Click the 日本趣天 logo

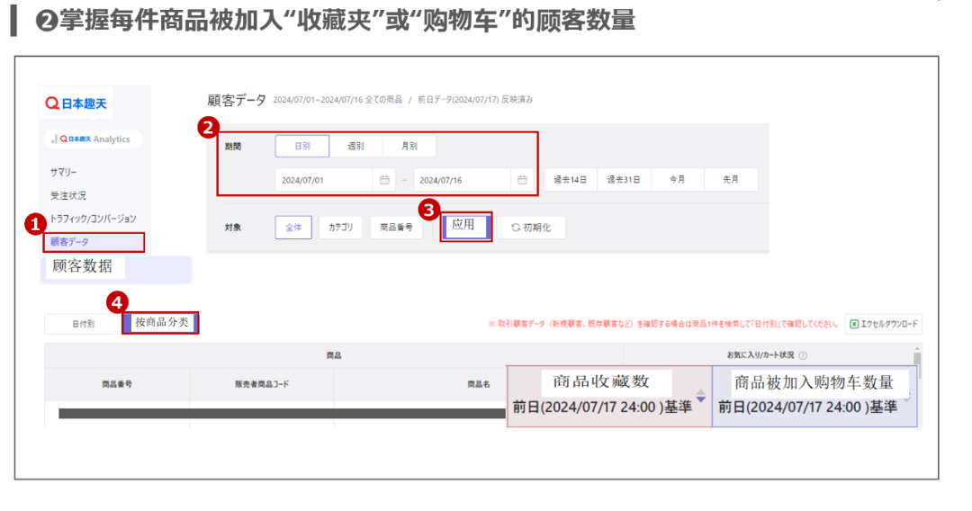click(x=76, y=103)
